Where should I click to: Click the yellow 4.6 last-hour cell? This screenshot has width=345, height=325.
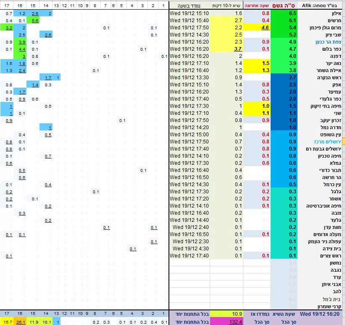point(257,28)
